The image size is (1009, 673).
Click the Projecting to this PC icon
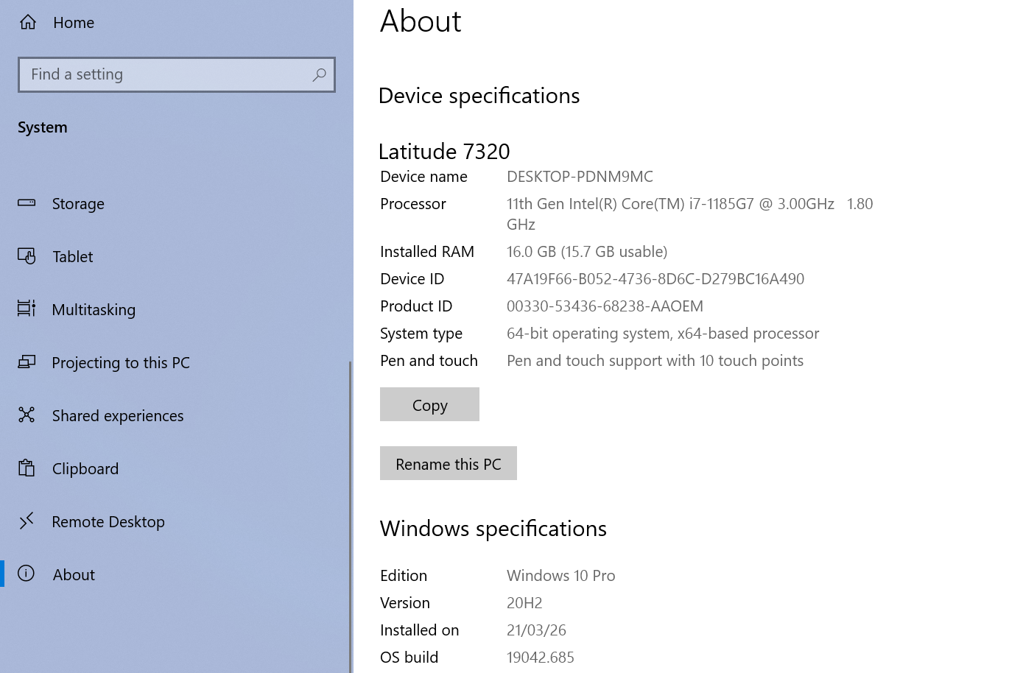[x=27, y=362]
